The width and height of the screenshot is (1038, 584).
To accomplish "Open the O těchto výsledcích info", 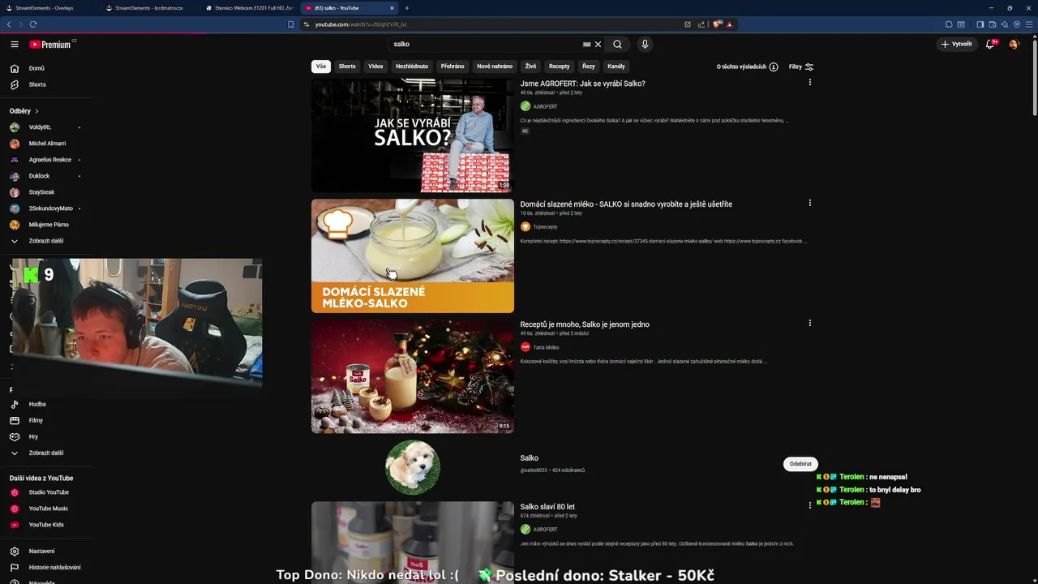I will 747,67.
